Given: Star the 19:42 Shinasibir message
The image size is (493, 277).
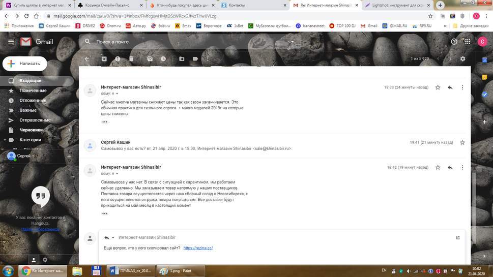Looking at the screenshot, I should [438, 167].
